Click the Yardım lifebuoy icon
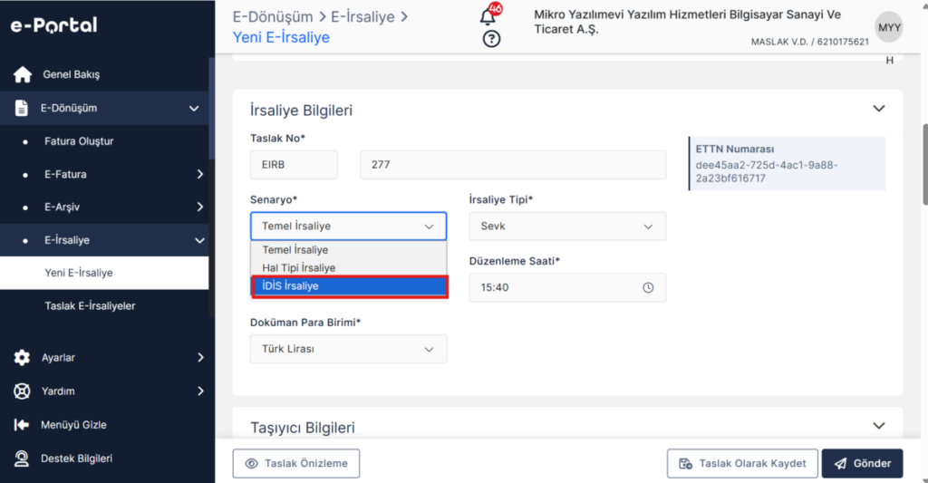Viewport: 928px width, 483px height. (x=22, y=391)
